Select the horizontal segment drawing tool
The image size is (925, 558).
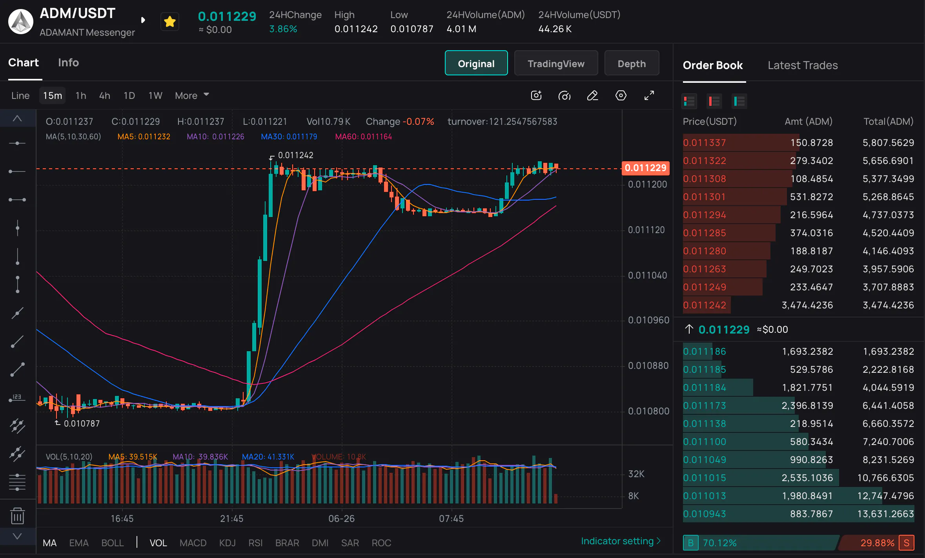17,200
